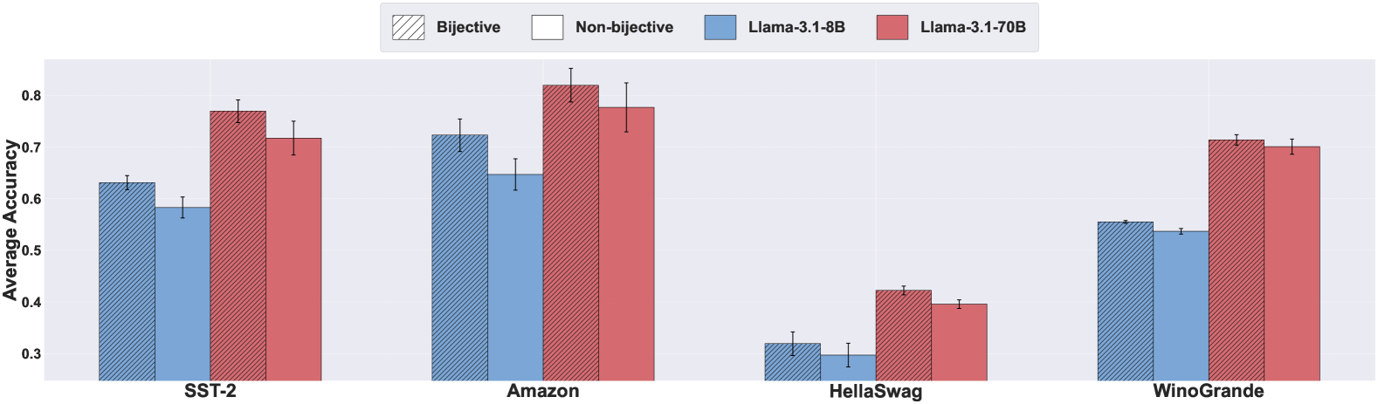Click the HellaSwag x-axis label

pos(875,392)
